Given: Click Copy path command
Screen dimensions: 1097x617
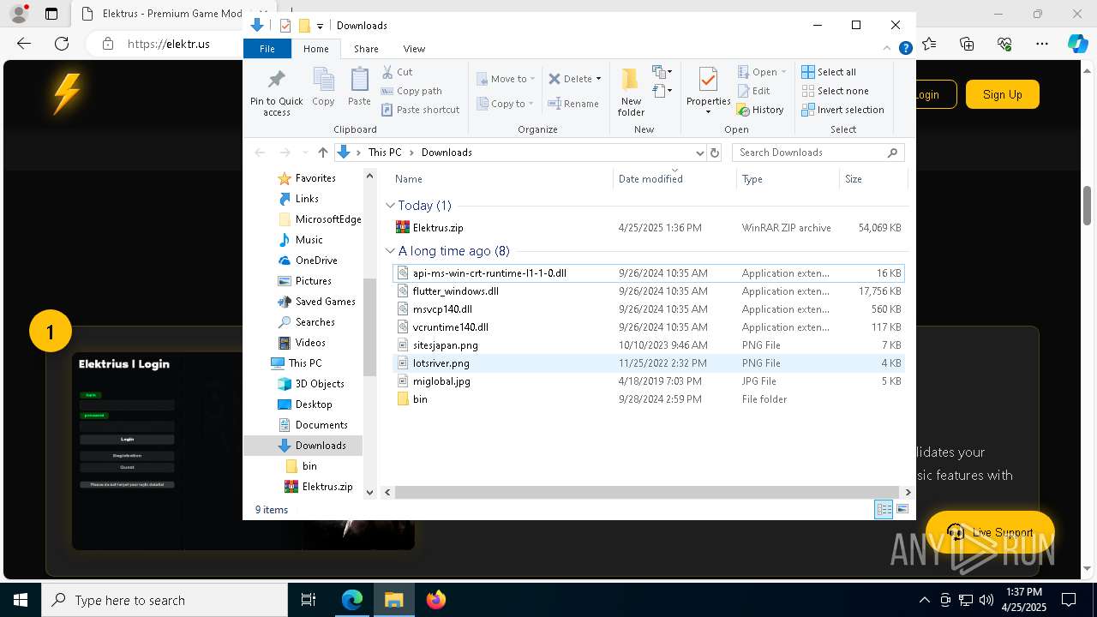Looking at the screenshot, I should [x=411, y=91].
